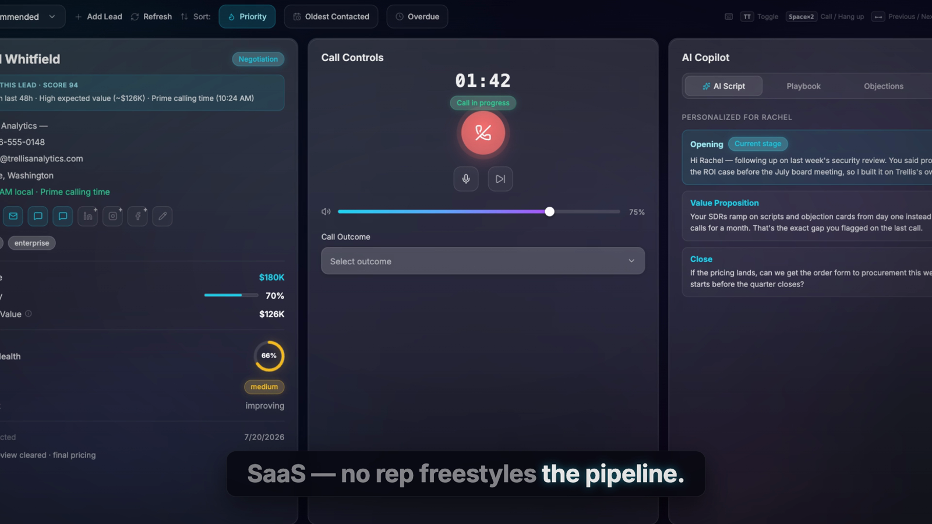Image resolution: width=932 pixels, height=524 pixels.
Task: Click the 7/20/2026 last contacted date
Action: click(264, 437)
